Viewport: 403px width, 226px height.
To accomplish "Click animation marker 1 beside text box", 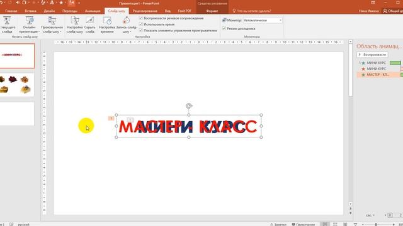I will (111, 118).
